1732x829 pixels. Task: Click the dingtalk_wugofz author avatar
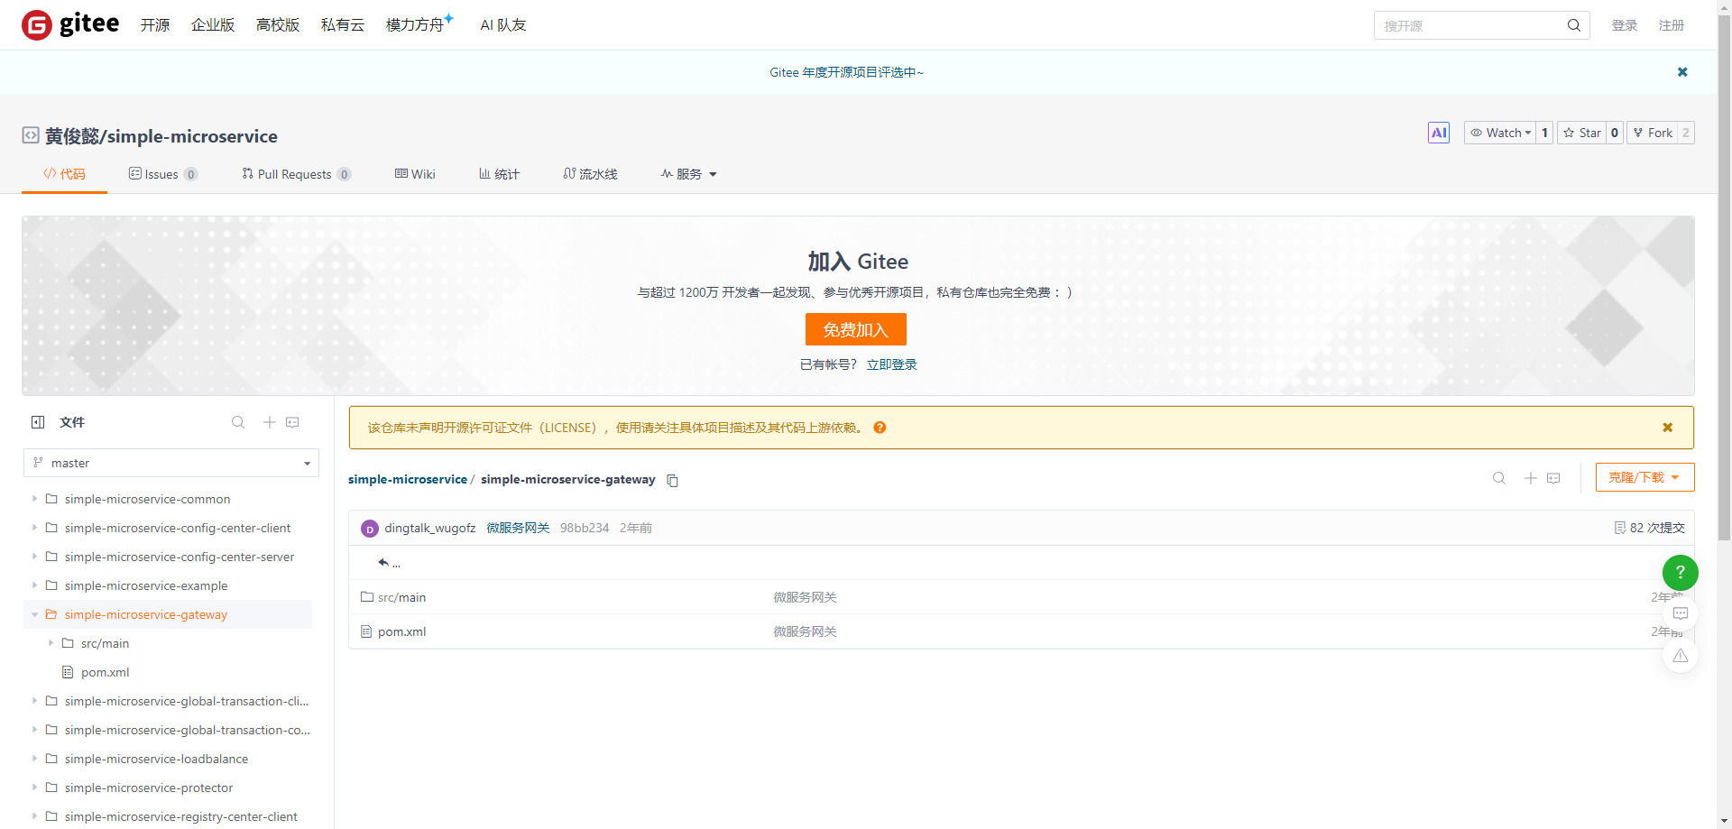coord(369,529)
